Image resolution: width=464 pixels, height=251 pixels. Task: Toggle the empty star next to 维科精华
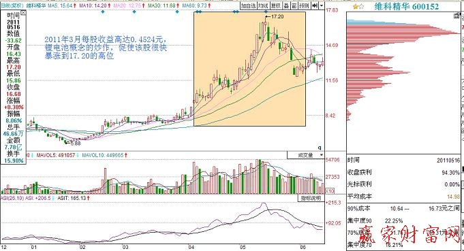361,7
